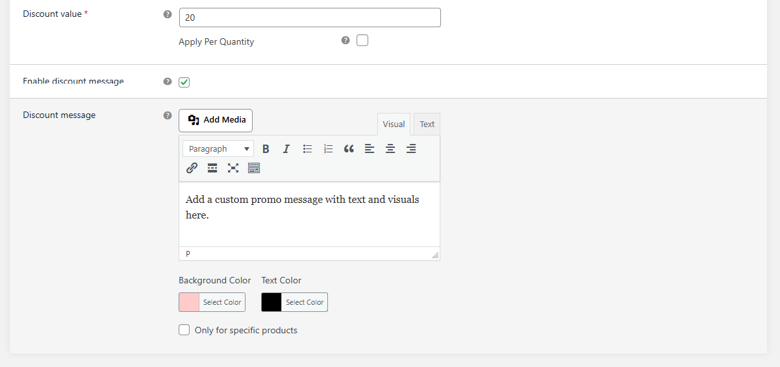Uncheck Enable discount message checkbox
780x367 pixels.
tap(184, 82)
